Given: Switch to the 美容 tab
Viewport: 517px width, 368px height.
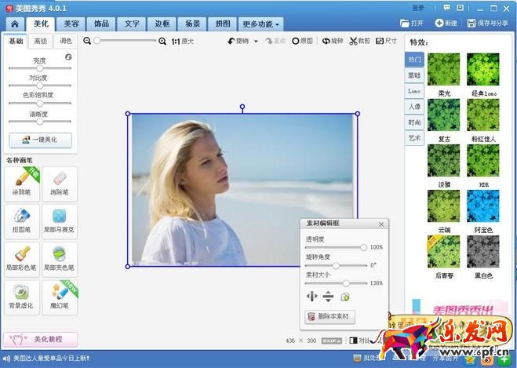Looking at the screenshot, I should click(x=71, y=24).
